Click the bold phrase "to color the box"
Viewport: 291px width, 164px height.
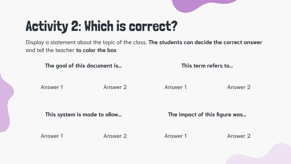click(96, 50)
